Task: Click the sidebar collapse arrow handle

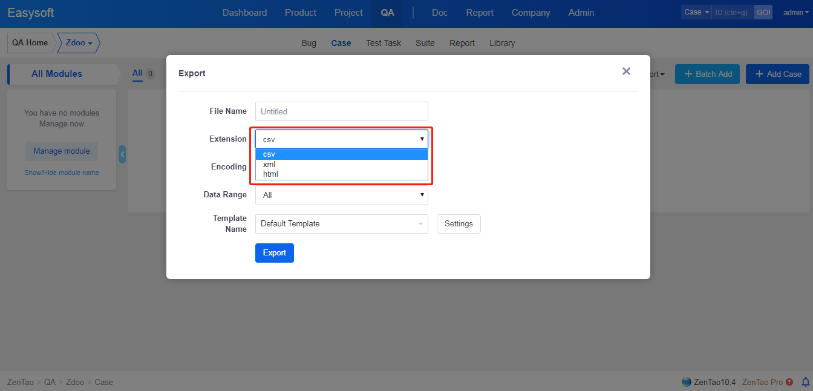Action: [x=122, y=154]
